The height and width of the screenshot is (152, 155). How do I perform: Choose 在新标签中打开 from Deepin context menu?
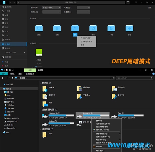click(x=87, y=42)
